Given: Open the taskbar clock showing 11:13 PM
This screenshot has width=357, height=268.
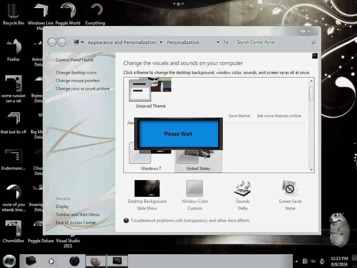Looking at the screenshot, I should tap(339, 261).
